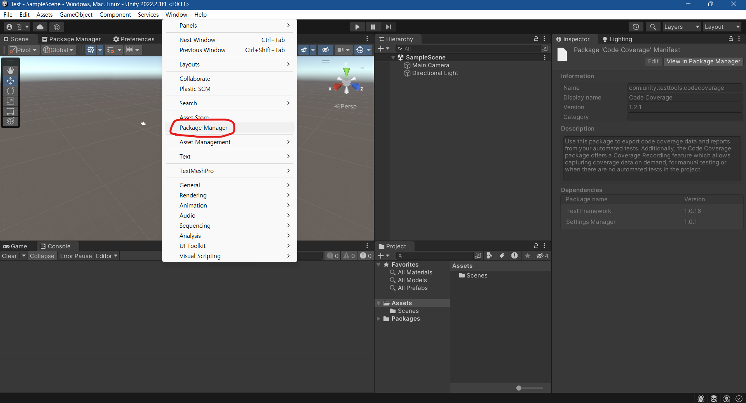Click Search by Label in Project
This screenshot has height=403, width=746.
point(502,255)
